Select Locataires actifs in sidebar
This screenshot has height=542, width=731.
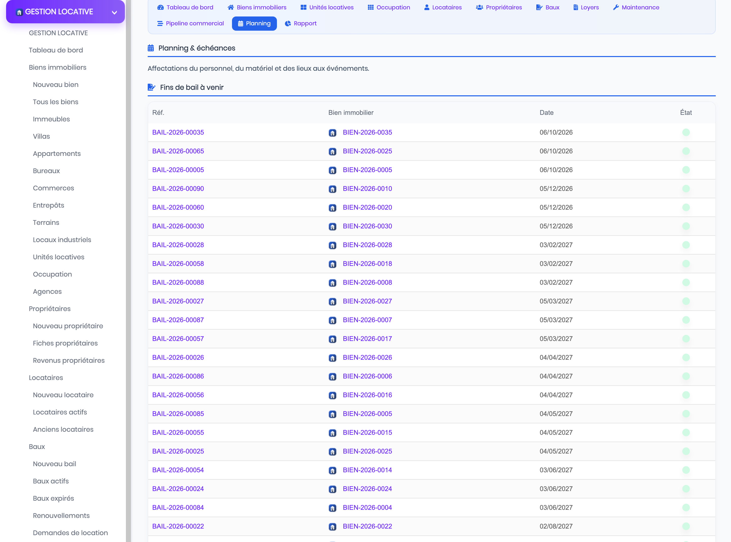[60, 412]
